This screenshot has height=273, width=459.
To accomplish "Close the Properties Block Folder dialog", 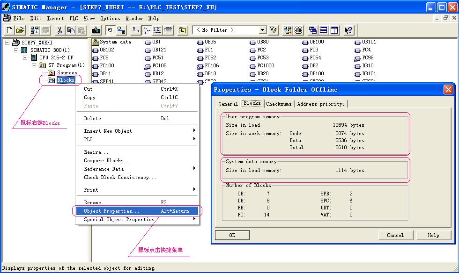I will tap(448, 89).
